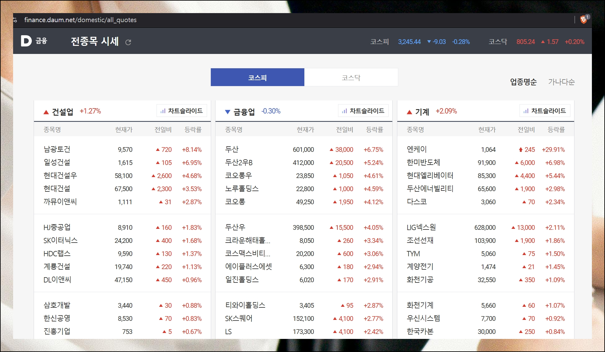Click the red up-triangle next to 건설업
This screenshot has height=352, width=605.
[x=46, y=112]
